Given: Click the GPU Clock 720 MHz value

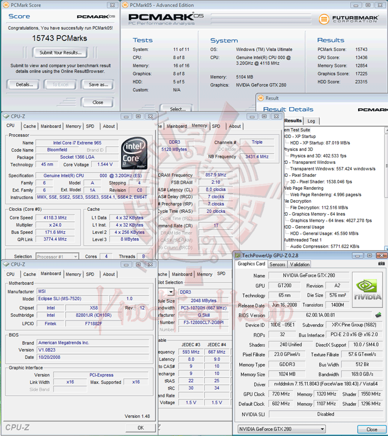Looking at the screenshot, I should click(x=281, y=394).
